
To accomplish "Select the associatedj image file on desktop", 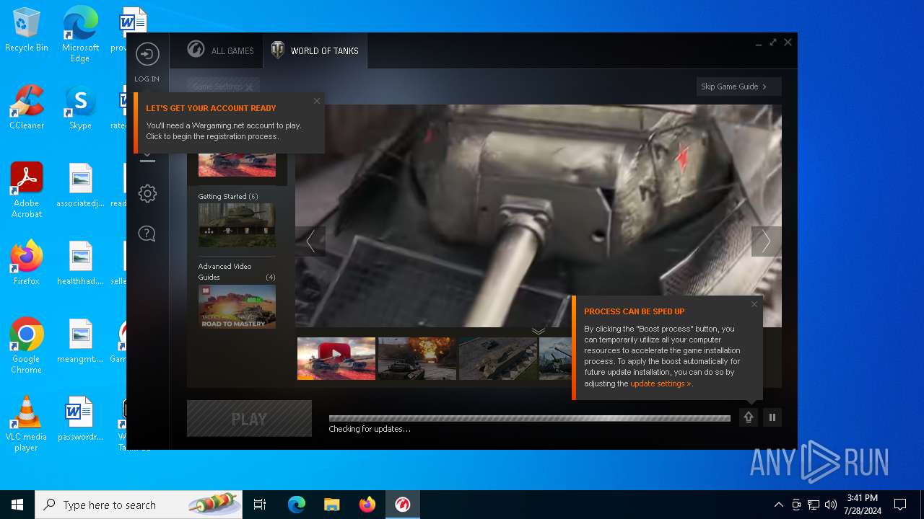I will 80,185.
